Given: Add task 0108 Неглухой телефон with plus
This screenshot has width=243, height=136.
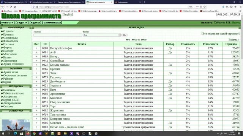Looking at the screenshot, I should tap(36, 48).
